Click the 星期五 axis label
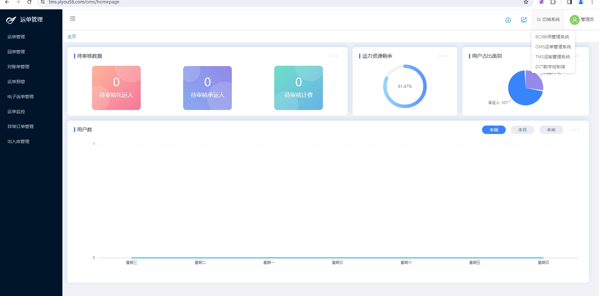 475,263
